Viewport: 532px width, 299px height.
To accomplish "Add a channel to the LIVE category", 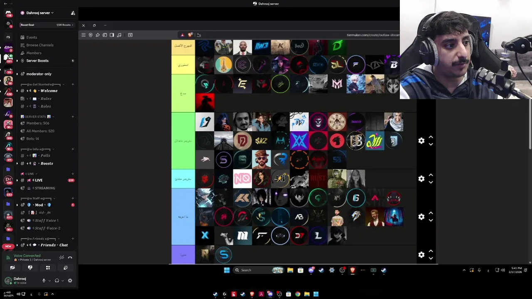I will tap(73, 174).
